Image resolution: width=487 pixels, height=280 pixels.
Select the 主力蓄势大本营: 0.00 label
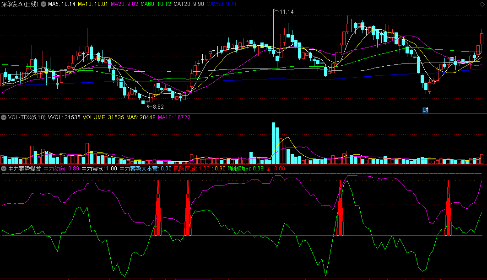[x=146, y=169]
